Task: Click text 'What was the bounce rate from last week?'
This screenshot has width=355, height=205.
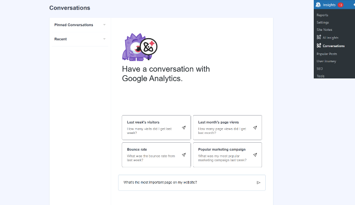Action: (151, 158)
